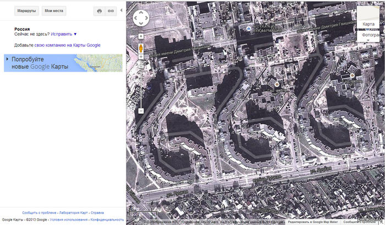Open the Условия использования link
The width and height of the screenshot is (385, 225).
pyautogui.click(x=69, y=219)
